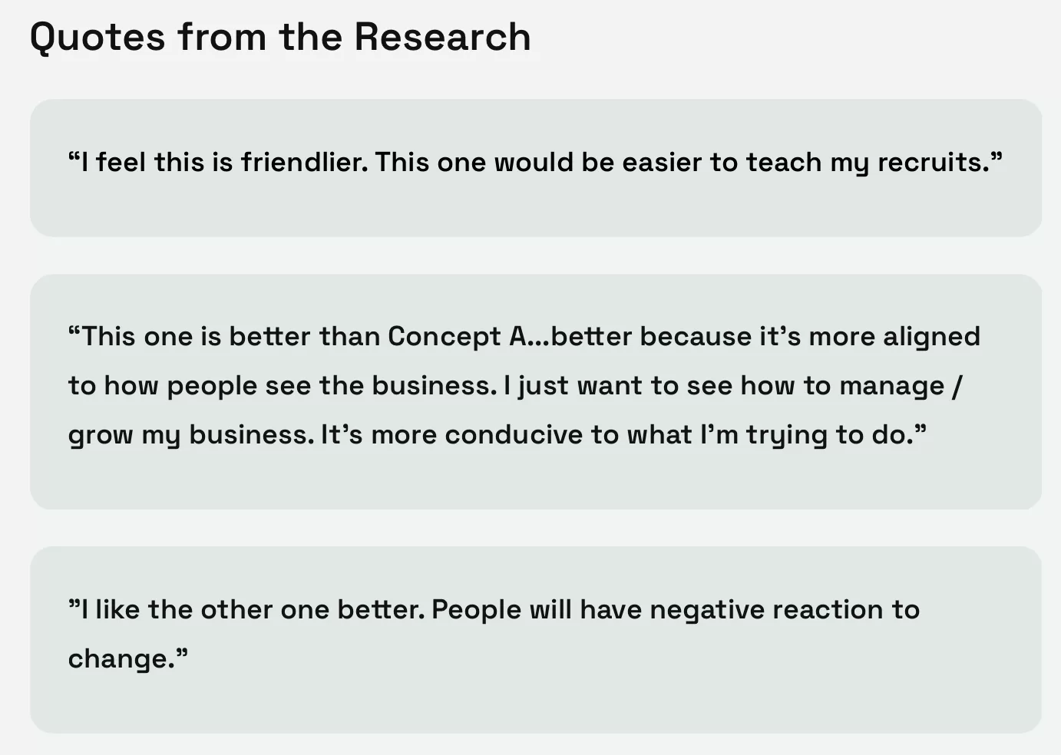Screen dimensions: 1061x755
Task: Click the word "Research" in the heading
Action: tap(442, 37)
